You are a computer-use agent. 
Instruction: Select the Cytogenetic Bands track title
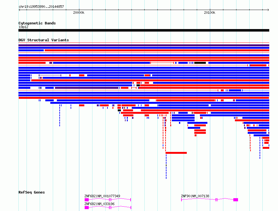[x=37, y=23]
